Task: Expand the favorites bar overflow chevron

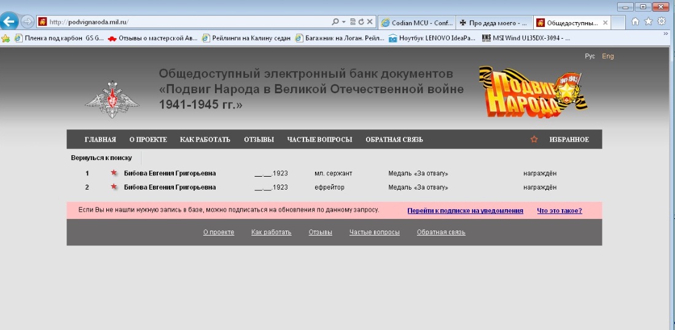Action: click(x=666, y=34)
